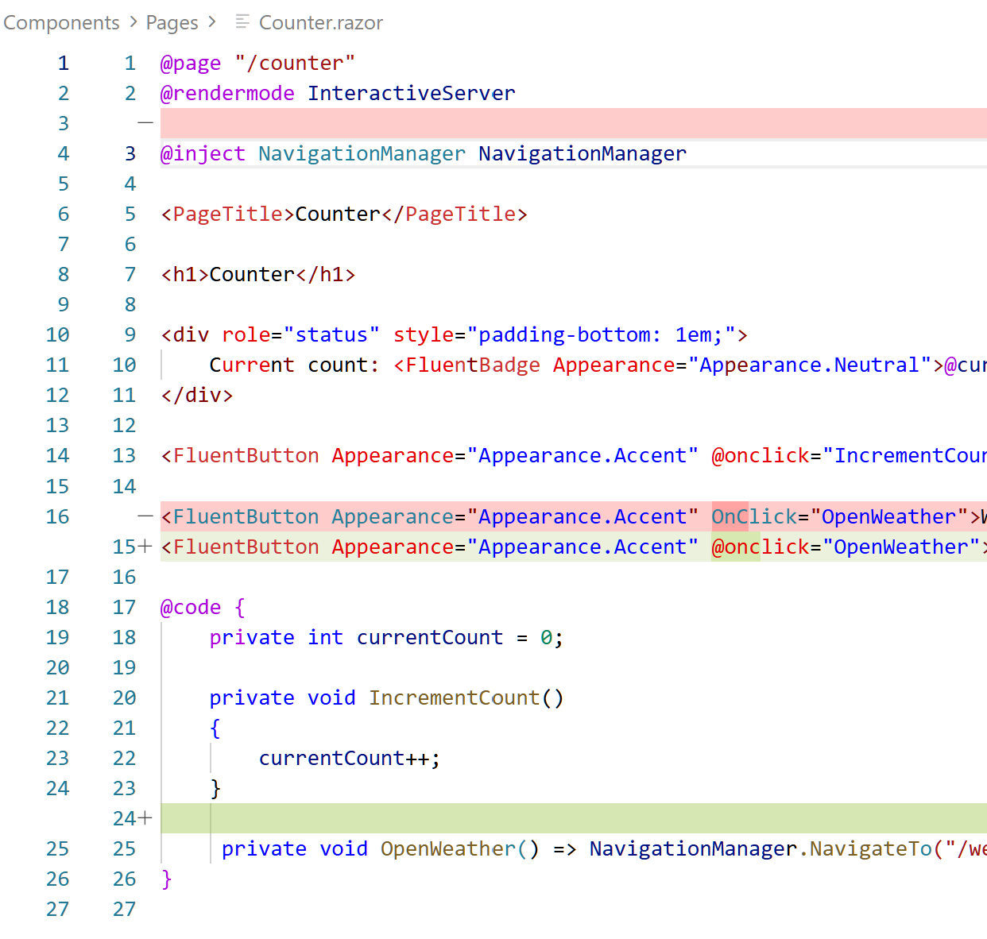The height and width of the screenshot is (939, 987).
Task: Click the added blank line highlighted green
Action: tap(574, 818)
